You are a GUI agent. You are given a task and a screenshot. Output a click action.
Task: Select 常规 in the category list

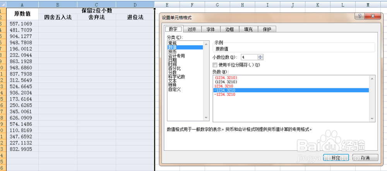185,43
